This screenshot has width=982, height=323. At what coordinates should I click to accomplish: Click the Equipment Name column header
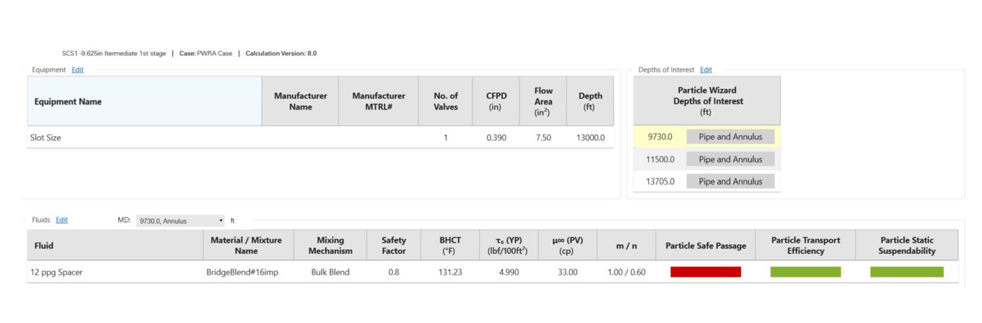point(68,102)
